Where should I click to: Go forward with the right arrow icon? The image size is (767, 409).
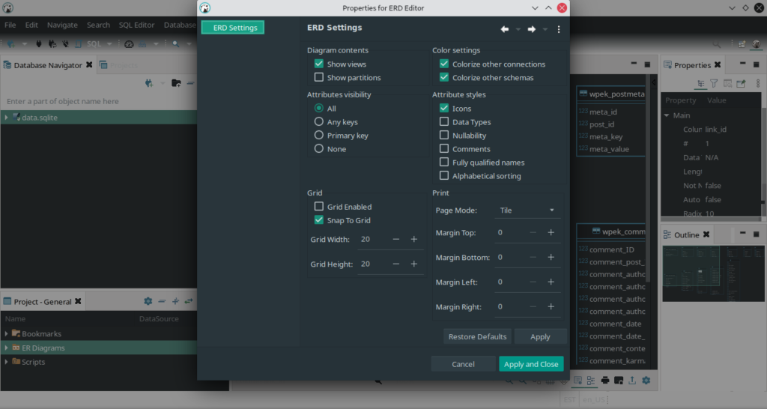[x=531, y=29]
